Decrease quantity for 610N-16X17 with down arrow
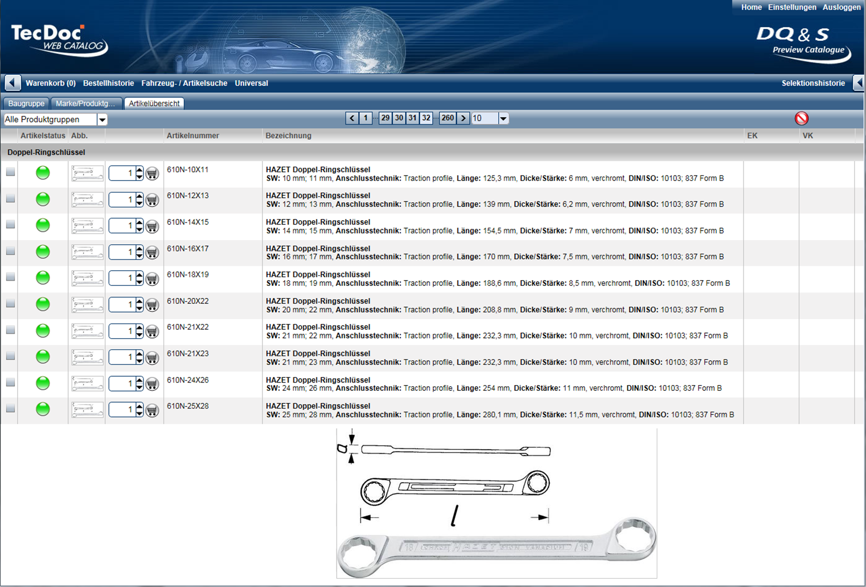The height and width of the screenshot is (587, 866). point(139,256)
